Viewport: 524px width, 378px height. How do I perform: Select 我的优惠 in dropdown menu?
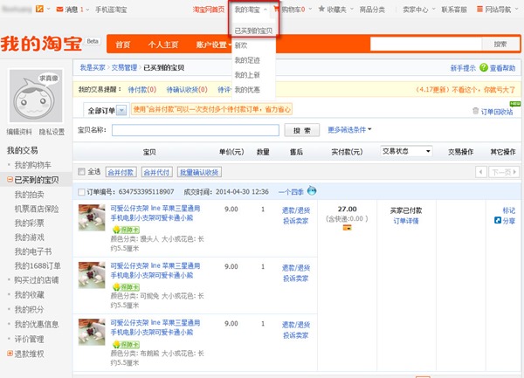(x=247, y=90)
